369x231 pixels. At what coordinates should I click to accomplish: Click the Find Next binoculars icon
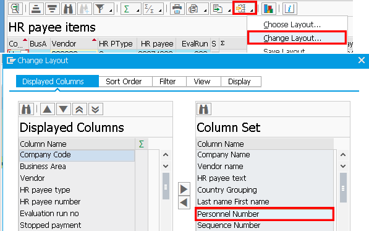(x=84, y=9)
